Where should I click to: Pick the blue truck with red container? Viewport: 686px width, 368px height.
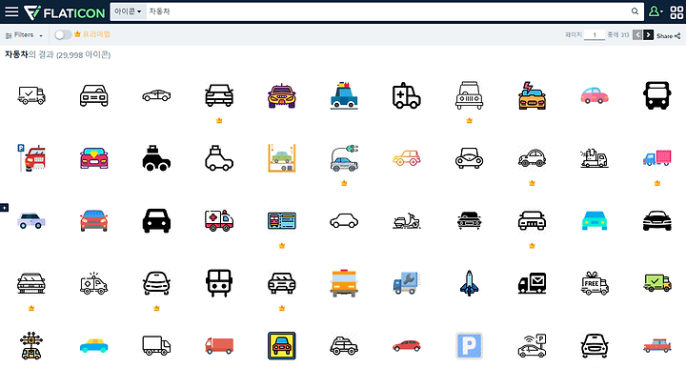point(657,158)
